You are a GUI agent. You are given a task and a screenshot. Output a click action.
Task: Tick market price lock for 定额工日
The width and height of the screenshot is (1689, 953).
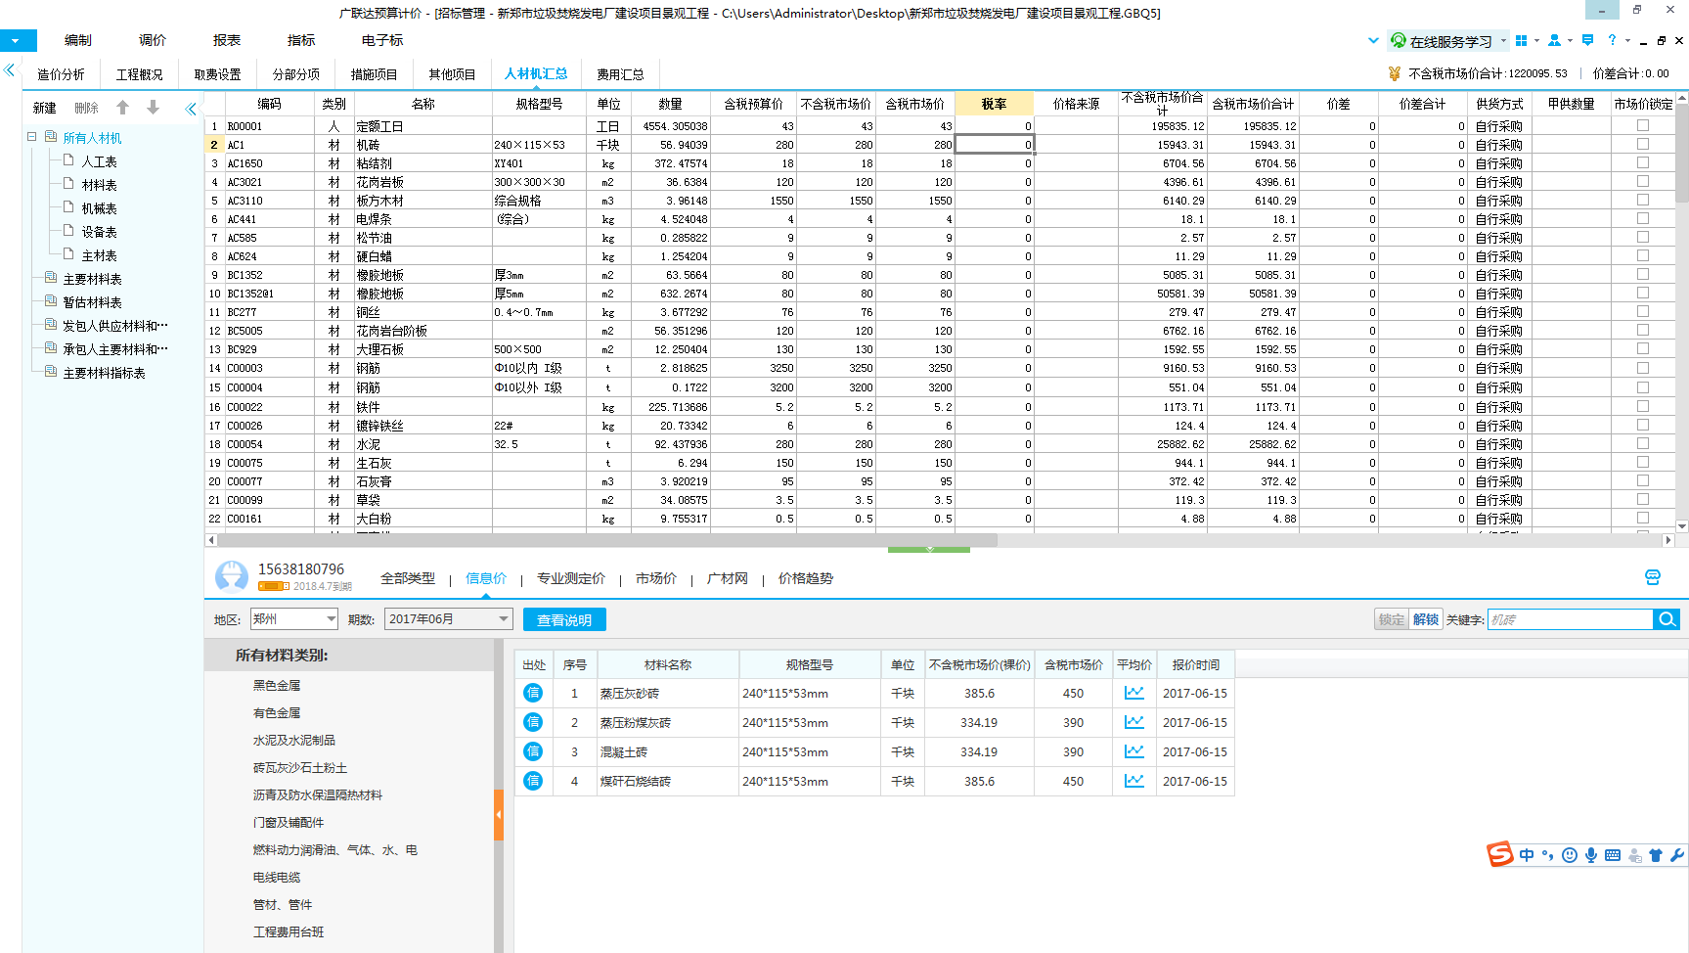click(1643, 125)
